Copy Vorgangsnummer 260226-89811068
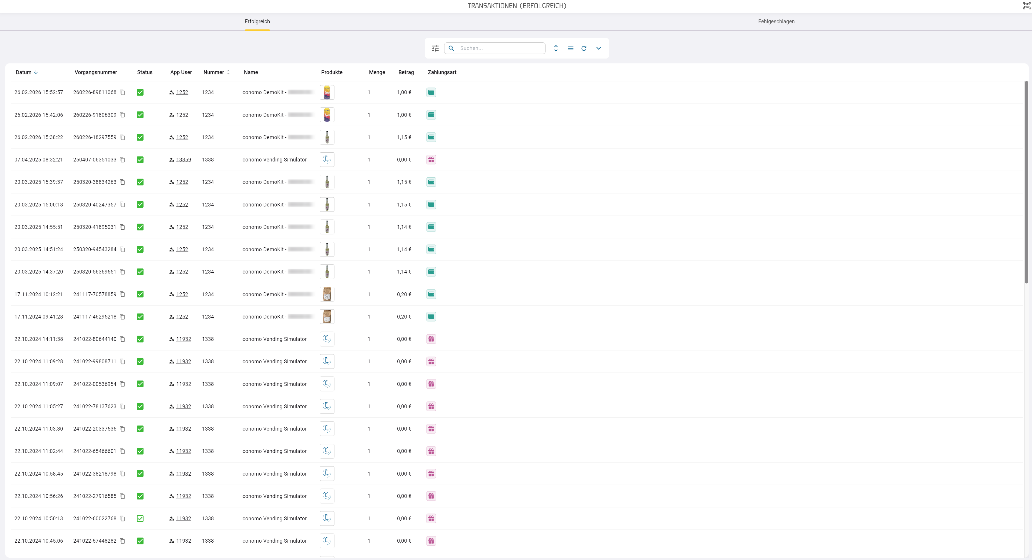Viewport: 1032px width, 560px height. click(x=122, y=92)
